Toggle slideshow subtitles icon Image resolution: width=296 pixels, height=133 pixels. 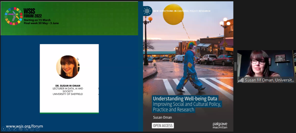coord(32,129)
